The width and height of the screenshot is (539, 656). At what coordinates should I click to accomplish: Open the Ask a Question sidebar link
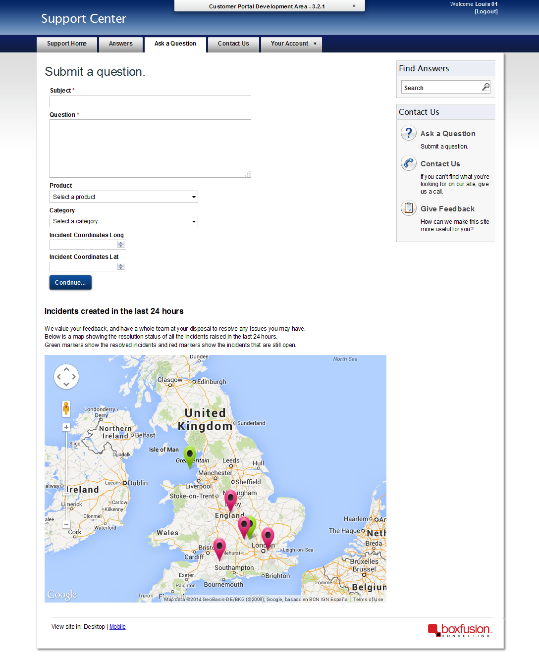[x=448, y=134]
